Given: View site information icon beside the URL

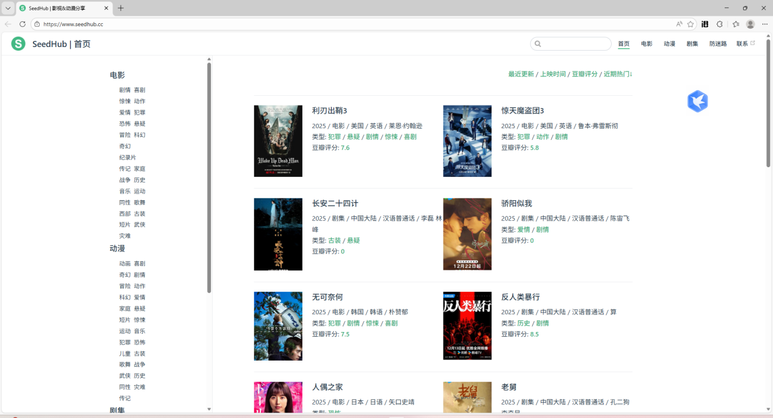Looking at the screenshot, I should tap(37, 24).
